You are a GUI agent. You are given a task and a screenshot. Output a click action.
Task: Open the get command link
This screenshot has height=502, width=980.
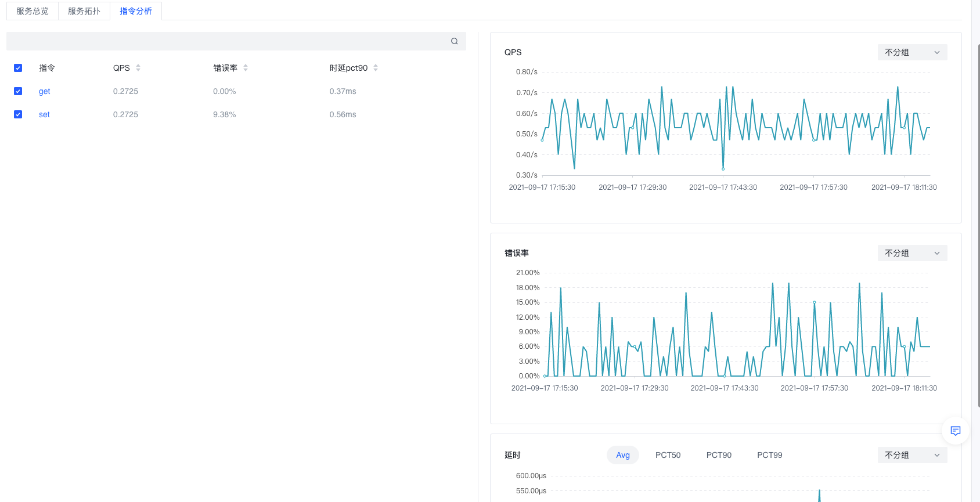pos(45,91)
